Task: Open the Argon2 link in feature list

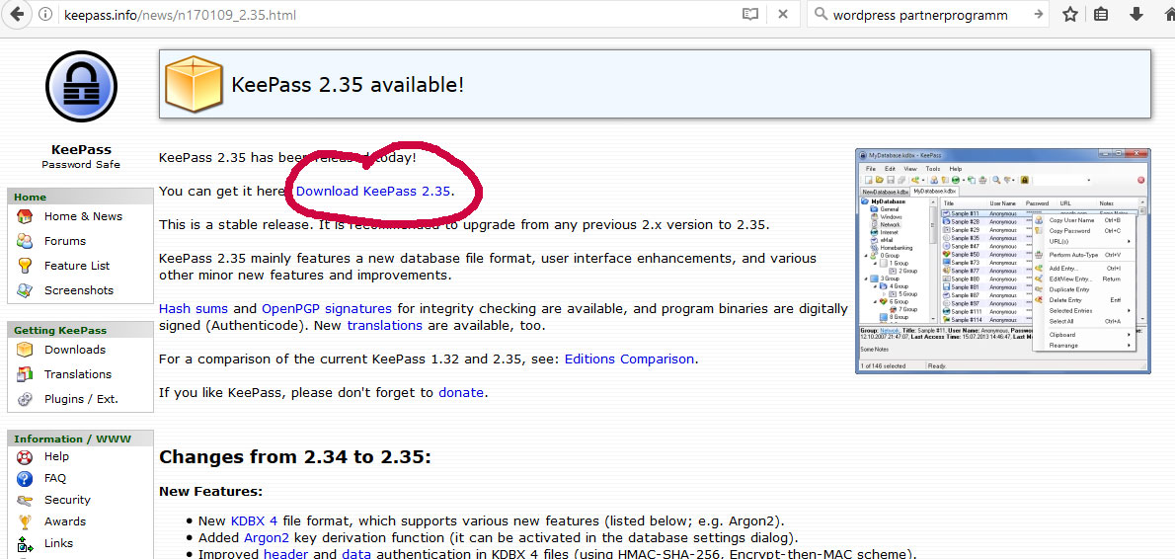Action: [267, 538]
